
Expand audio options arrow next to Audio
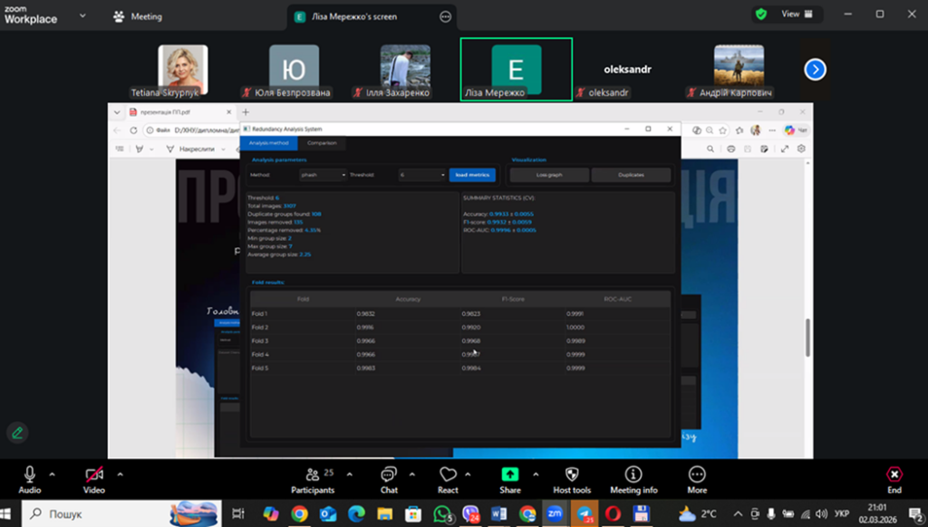tap(52, 474)
